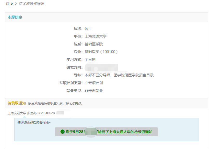Click the 就业类型 value 非定向就业
The image size is (210, 152).
pyautogui.click(x=94, y=91)
